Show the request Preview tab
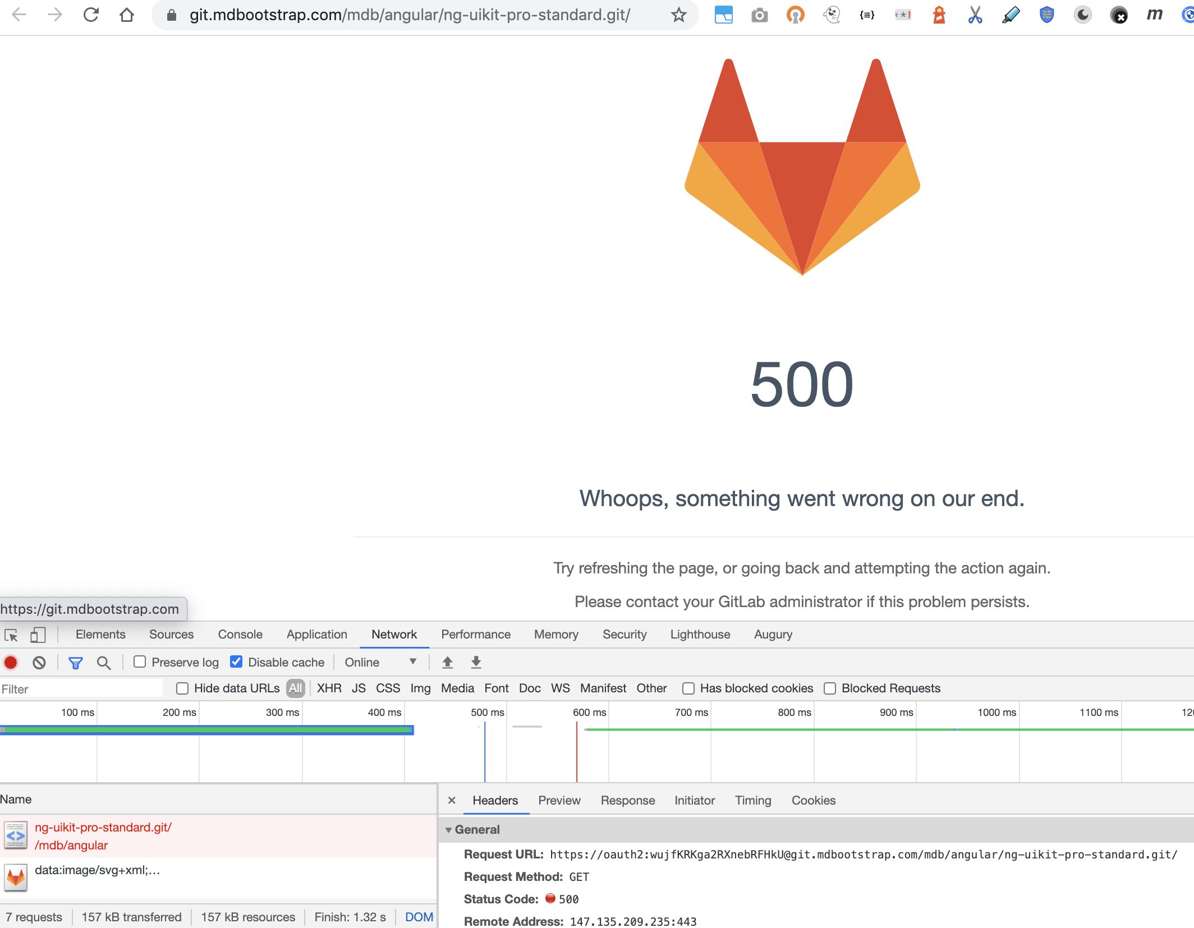The height and width of the screenshot is (928, 1194). pos(559,801)
